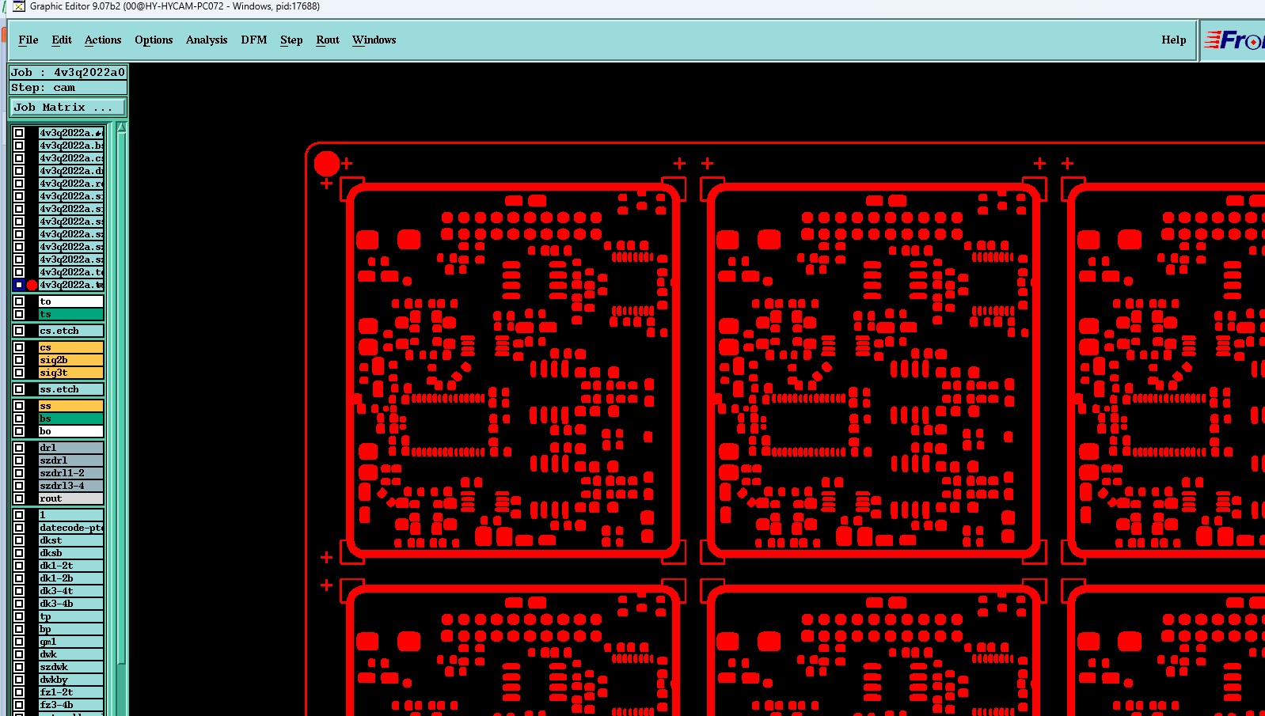Select the szdrl3-4 layer name
The image size is (1265, 716).
71,486
